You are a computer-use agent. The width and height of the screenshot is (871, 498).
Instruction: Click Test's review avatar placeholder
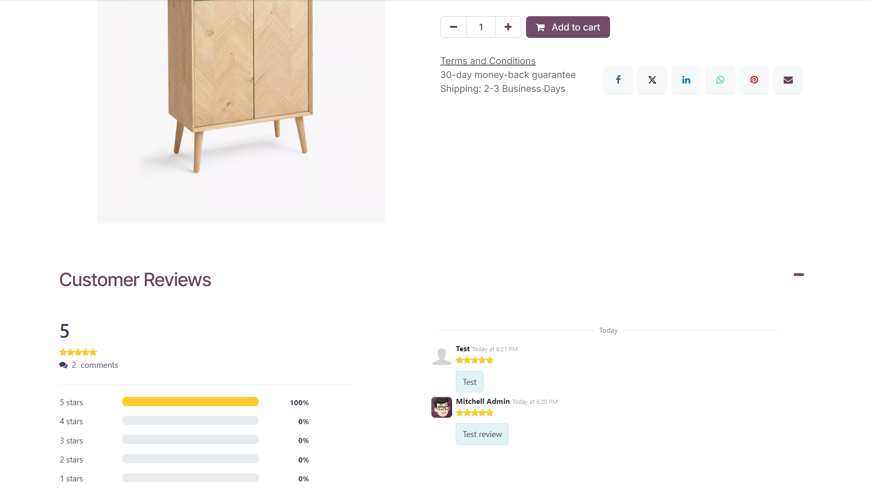coord(442,355)
